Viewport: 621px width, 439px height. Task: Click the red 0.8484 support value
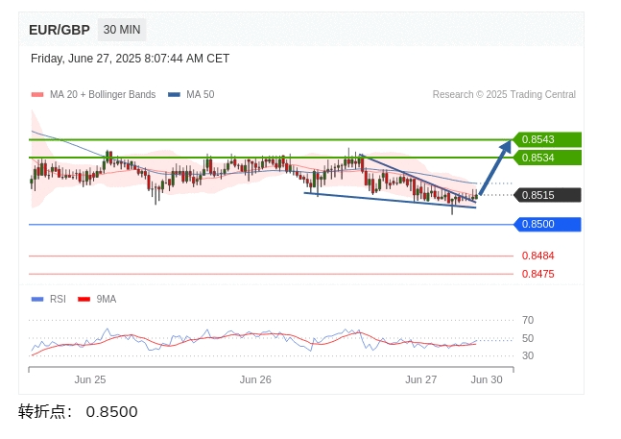[537, 256]
